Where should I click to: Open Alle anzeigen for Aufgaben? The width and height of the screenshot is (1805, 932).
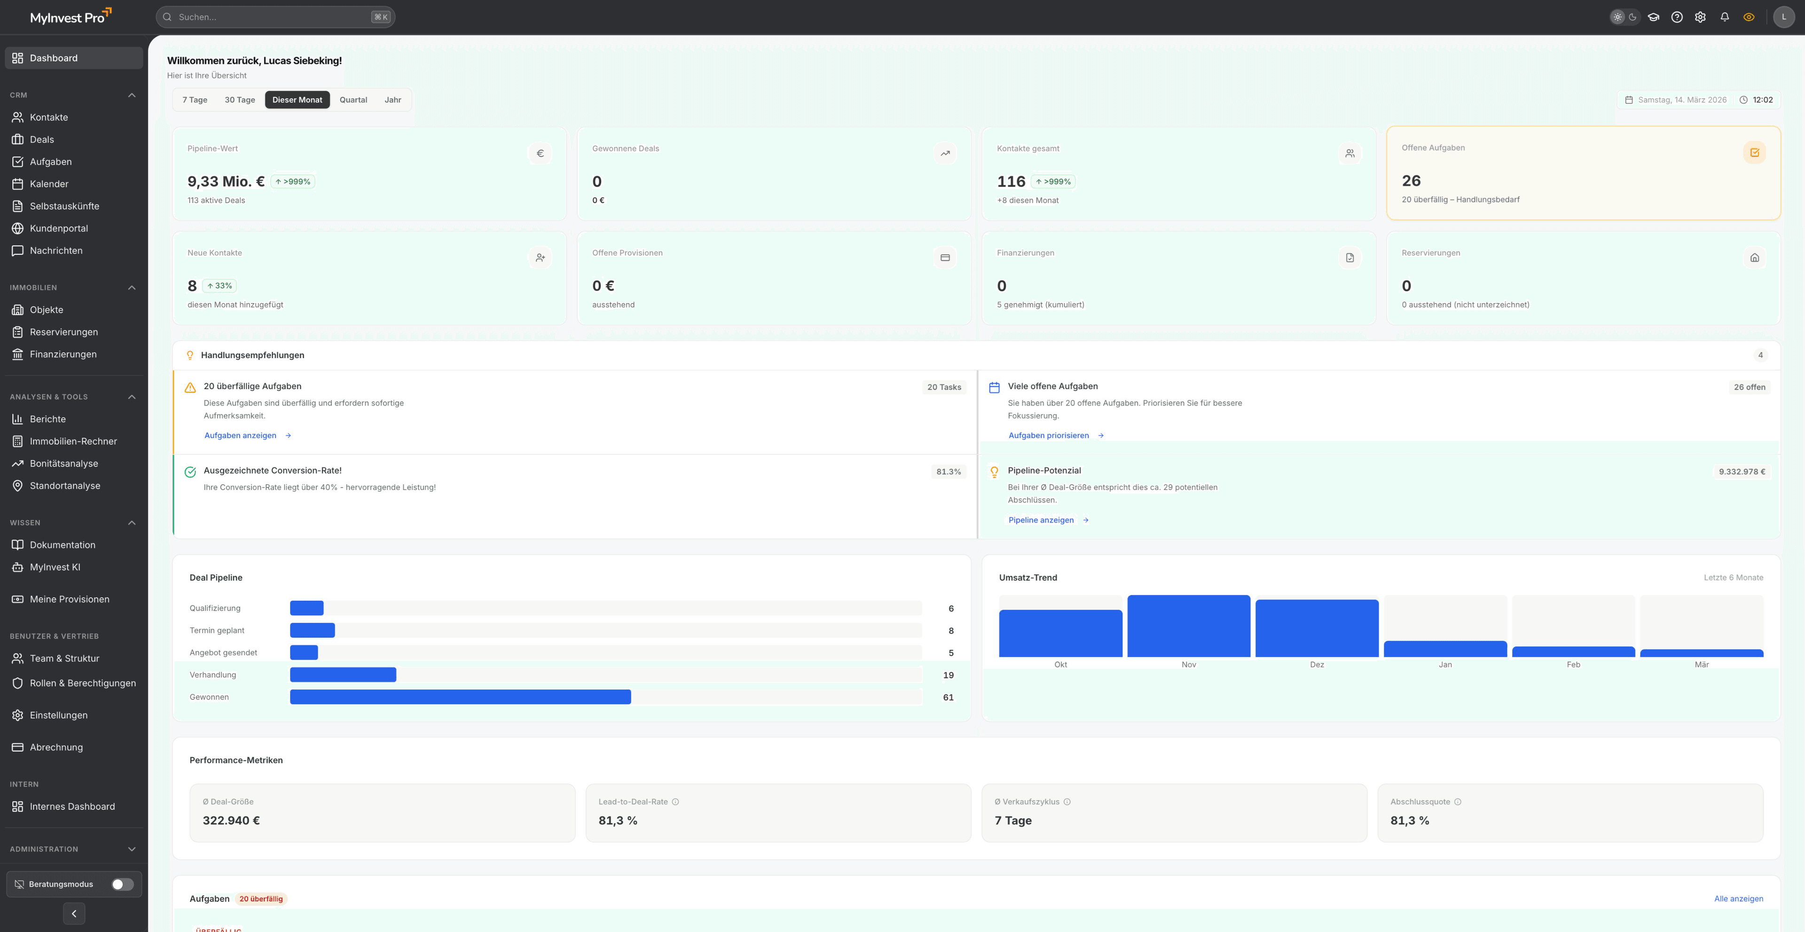[1738, 898]
